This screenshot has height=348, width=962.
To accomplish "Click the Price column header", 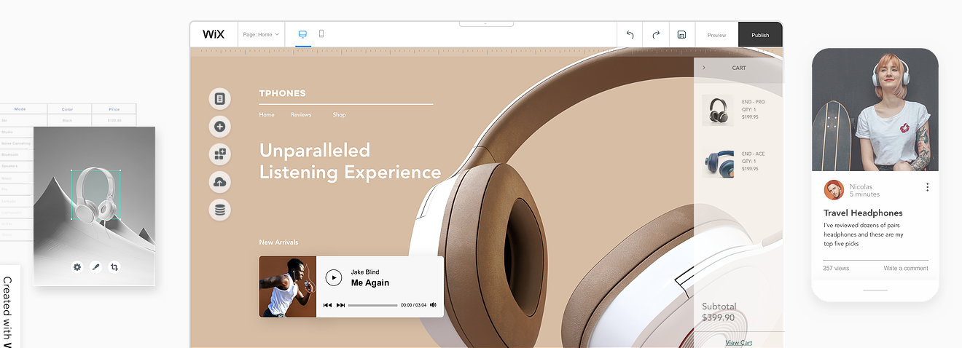I will tap(114, 109).
